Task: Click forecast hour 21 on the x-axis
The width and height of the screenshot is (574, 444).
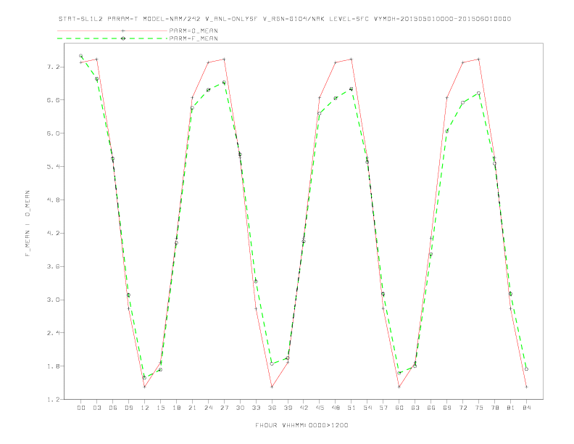Action: 192,408
